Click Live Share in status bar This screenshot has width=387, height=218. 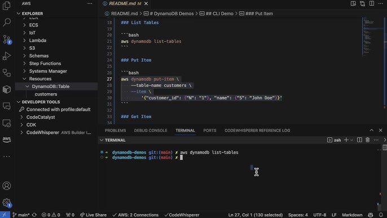tap(93, 215)
